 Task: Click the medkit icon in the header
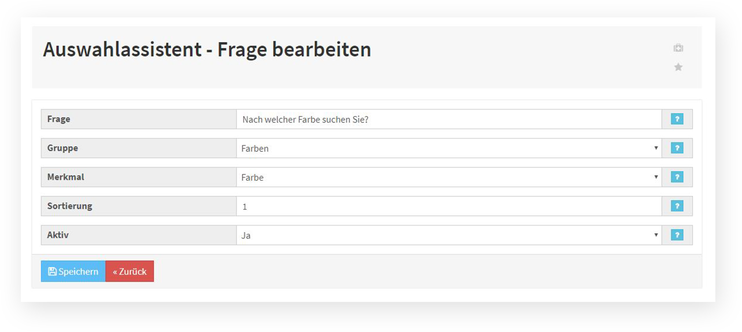[x=678, y=48]
